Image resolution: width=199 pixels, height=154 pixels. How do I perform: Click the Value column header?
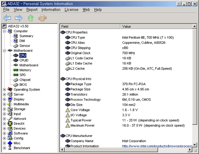156,26
